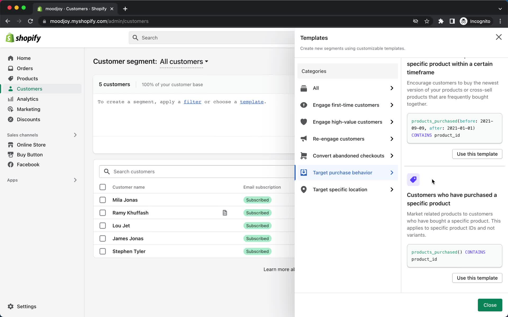The width and height of the screenshot is (508, 317).
Task: Use the timeframe product purchase template
Action: pyautogui.click(x=477, y=154)
